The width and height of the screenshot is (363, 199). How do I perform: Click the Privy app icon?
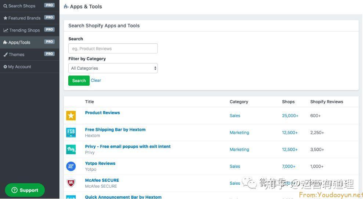(71, 149)
